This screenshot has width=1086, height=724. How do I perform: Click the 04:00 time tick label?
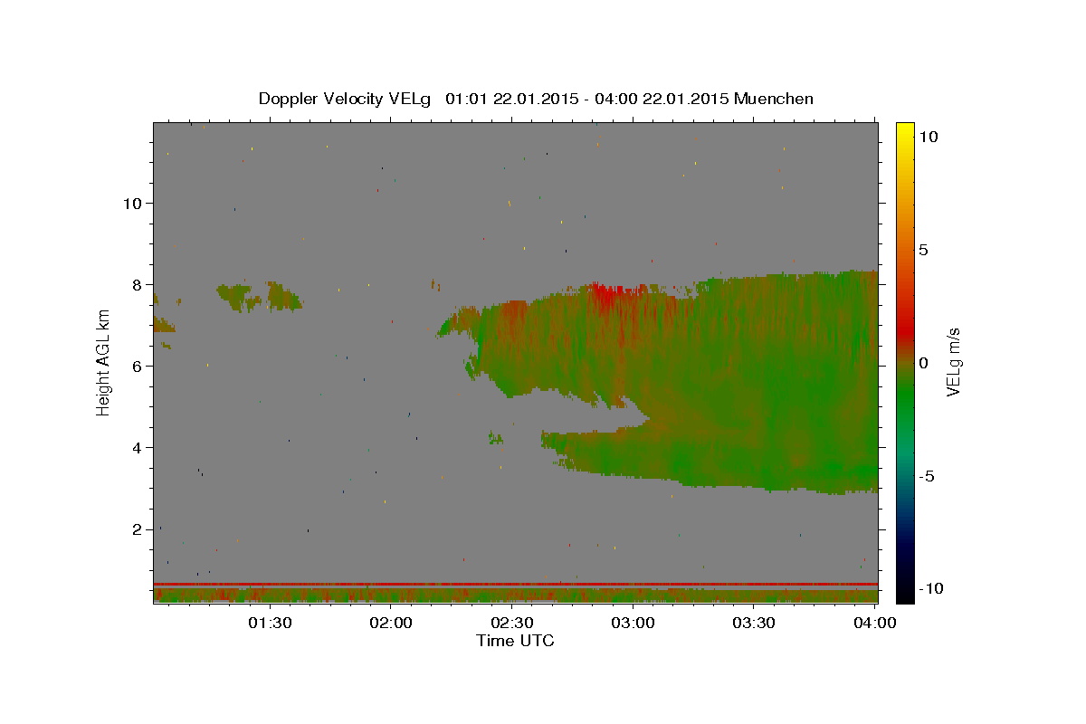874,623
